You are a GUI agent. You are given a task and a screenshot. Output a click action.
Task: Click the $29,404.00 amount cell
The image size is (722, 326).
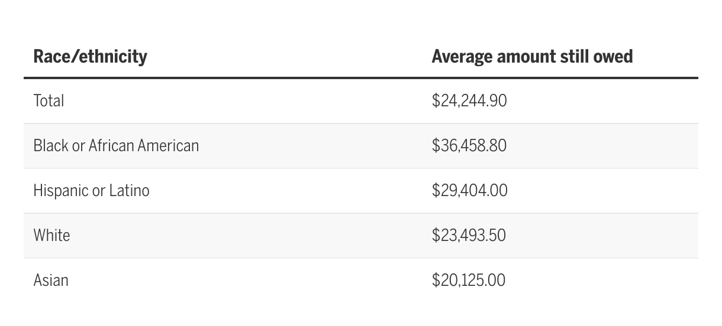point(469,191)
